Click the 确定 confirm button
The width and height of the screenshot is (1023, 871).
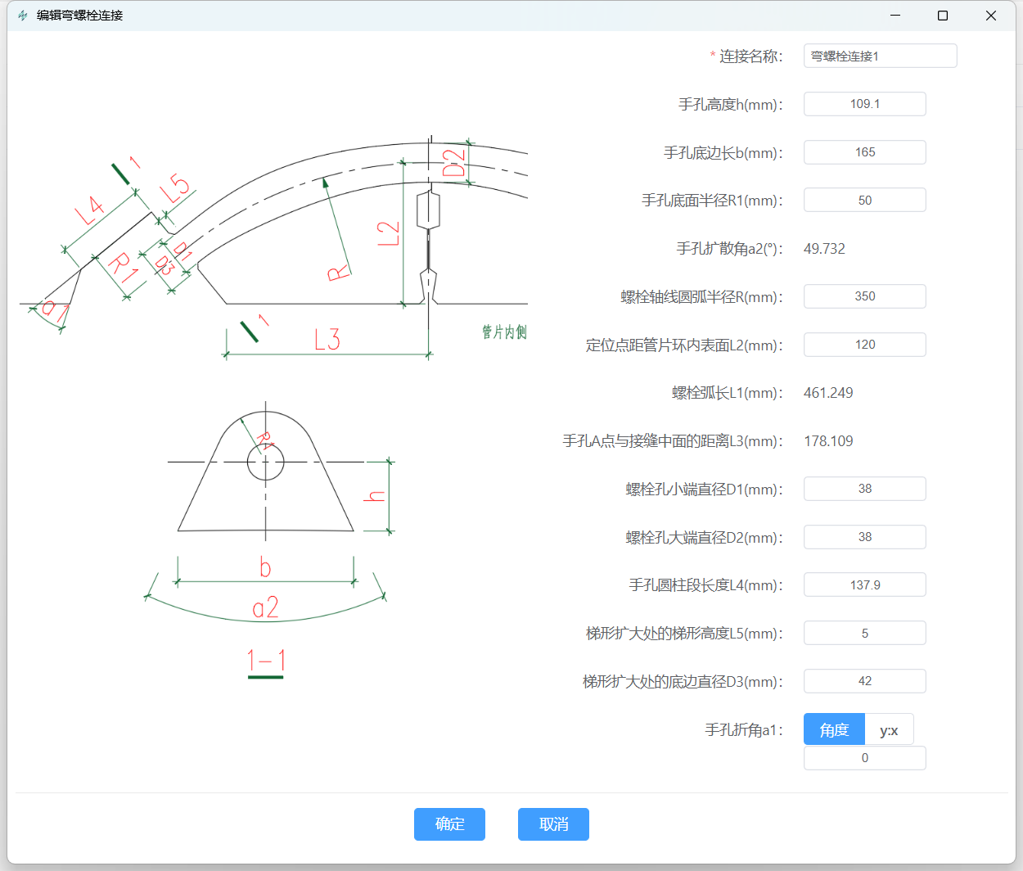(449, 824)
